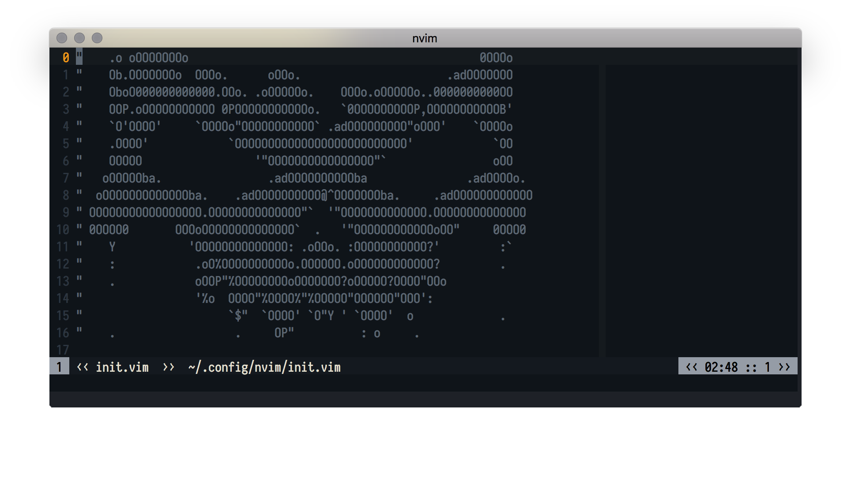Click the green zoom window button
The width and height of the screenshot is (851, 478).
(97, 38)
